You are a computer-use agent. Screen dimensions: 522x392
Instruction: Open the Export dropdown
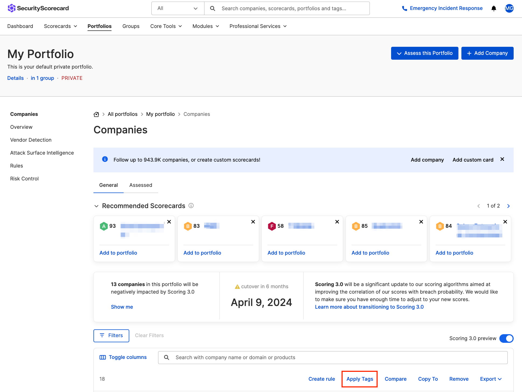pos(491,379)
